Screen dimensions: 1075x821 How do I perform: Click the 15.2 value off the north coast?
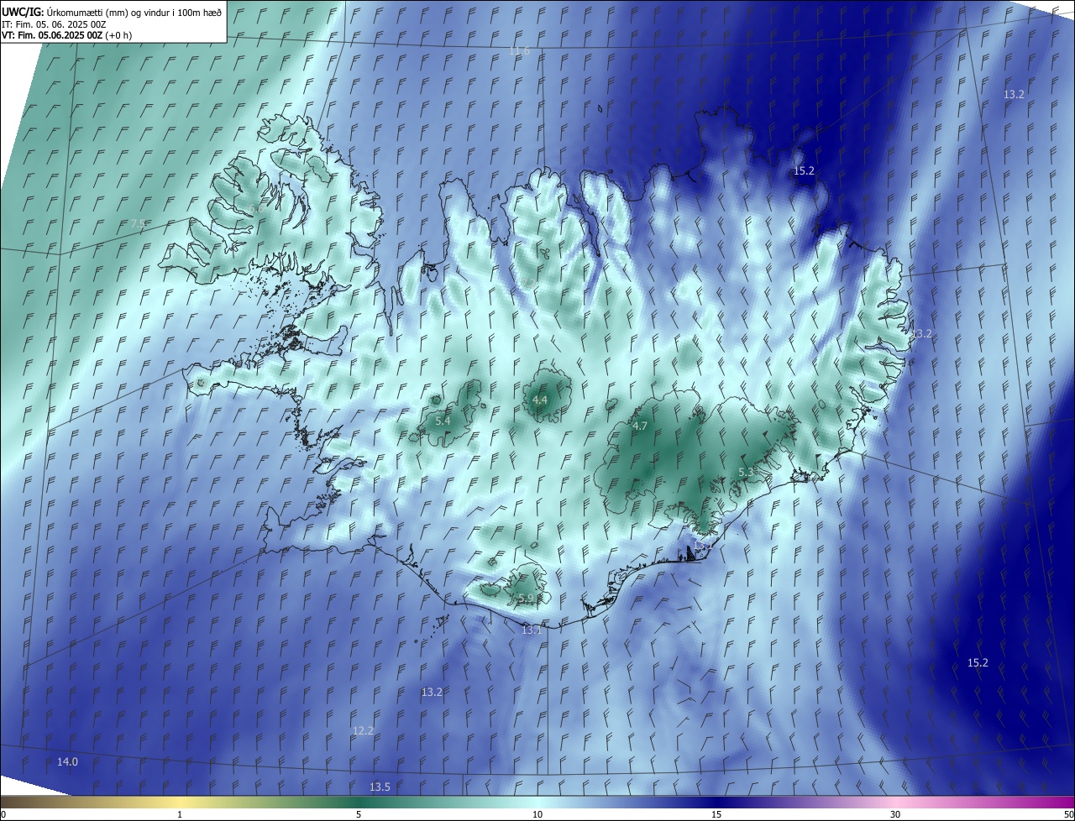click(804, 170)
